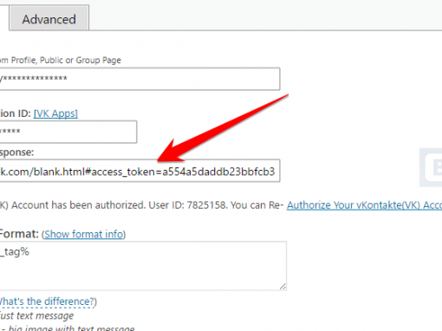This screenshot has width=442, height=331.
Task: Click the Response label above the token field
Action: (16, 153)
